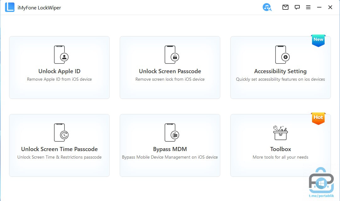
Task: Click 'Remove Apple ID from iOS device' text
Action: pyautogui.click(x=59, y=79)
